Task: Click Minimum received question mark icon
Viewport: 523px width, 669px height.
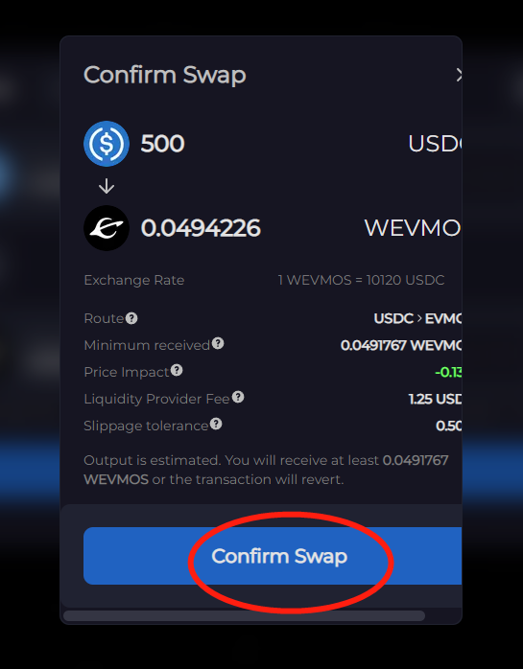Action: 218,343
